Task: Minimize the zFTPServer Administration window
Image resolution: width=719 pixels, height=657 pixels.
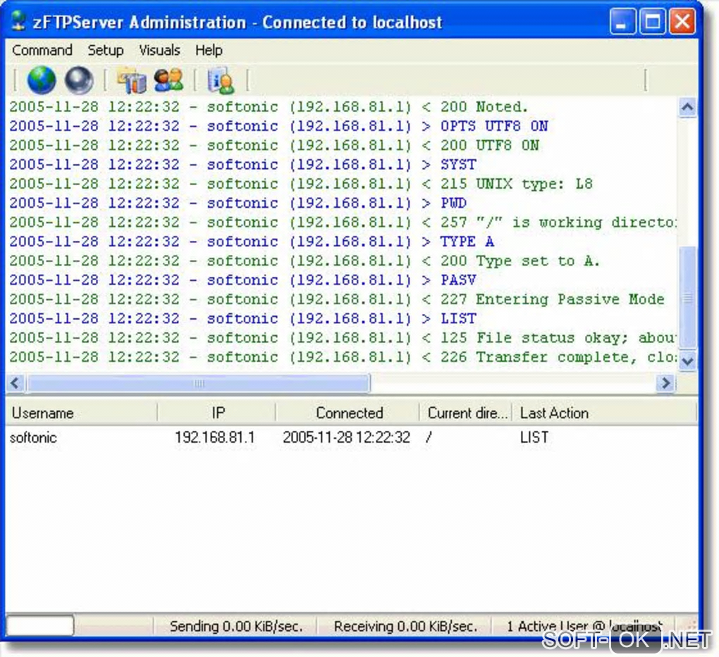Action: pyautogui.click(x=622, y=21)
